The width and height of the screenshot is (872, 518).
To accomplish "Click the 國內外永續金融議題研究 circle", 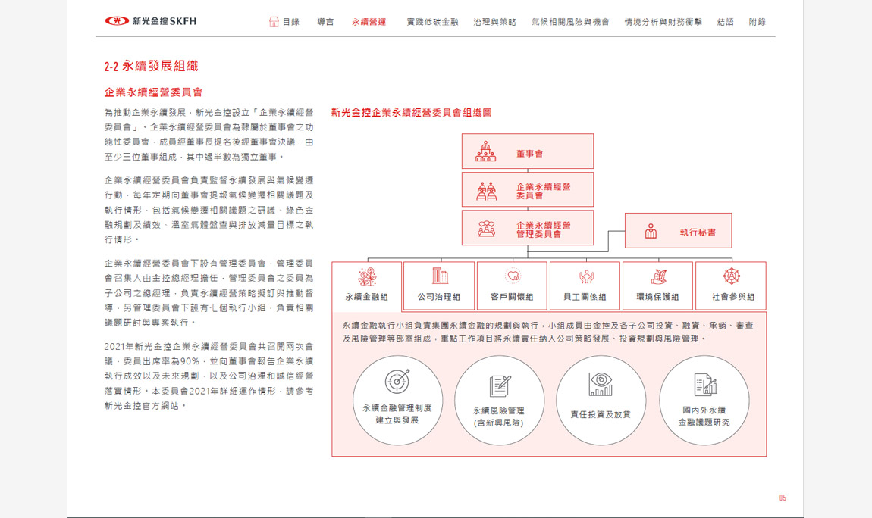I will tap(704, 401).
